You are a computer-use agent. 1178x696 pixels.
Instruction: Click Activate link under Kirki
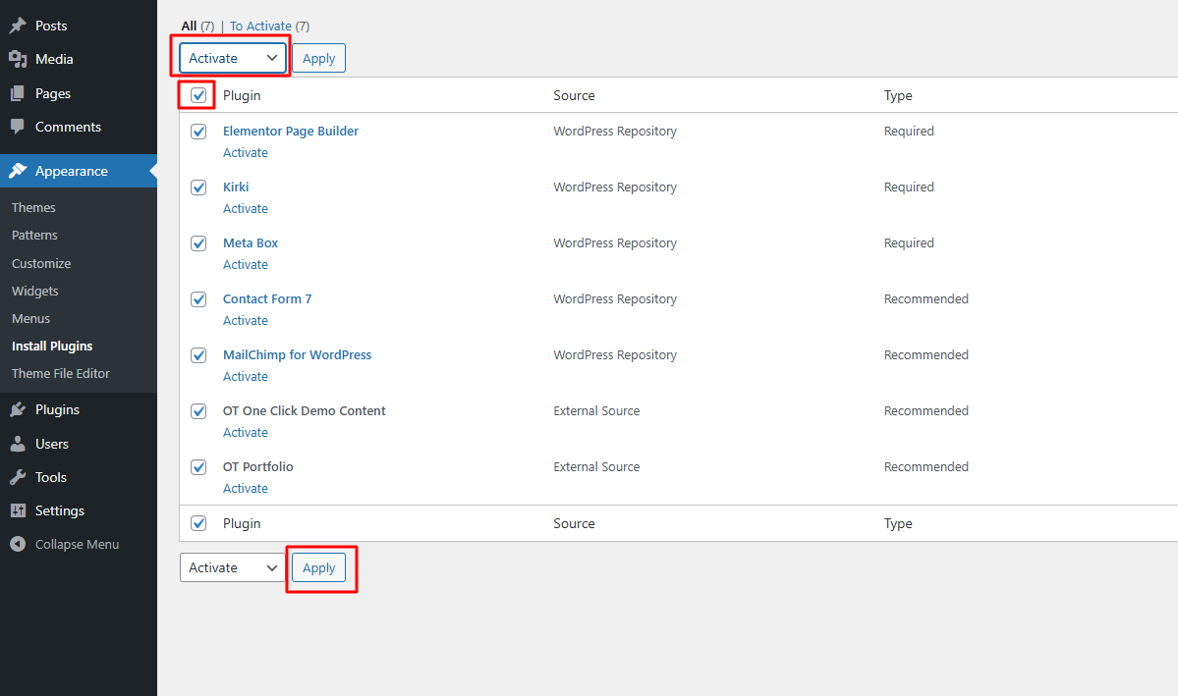tap(246, 209)
